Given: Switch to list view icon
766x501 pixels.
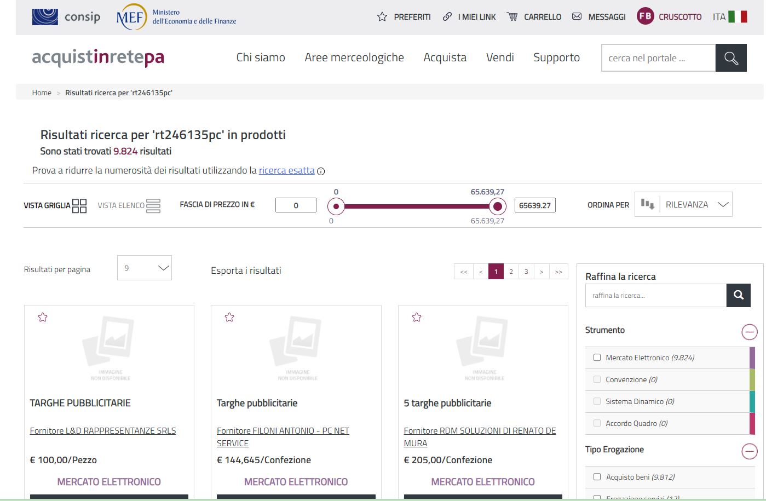Looking at the screenshot, I should (x=153, y=206).
